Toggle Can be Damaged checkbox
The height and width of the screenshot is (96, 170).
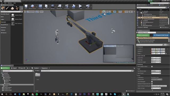click(152, 82)
